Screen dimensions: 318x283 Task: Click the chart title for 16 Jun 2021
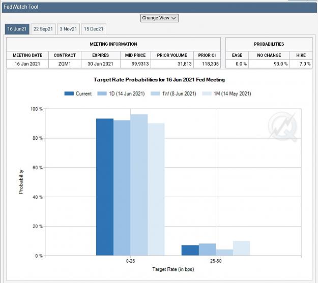tap(159, 80)
